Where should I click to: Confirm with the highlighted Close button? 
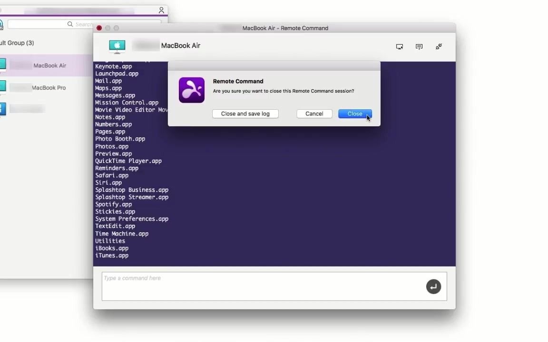point(354,114)
